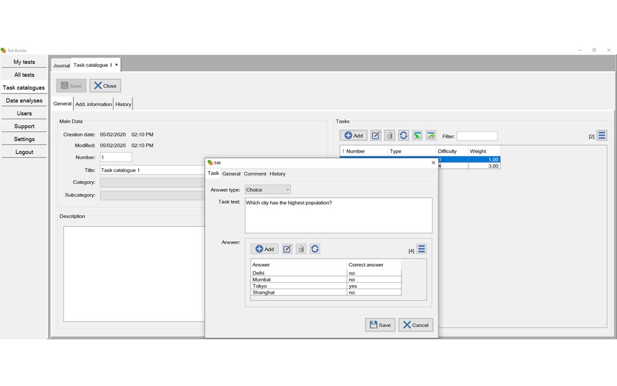The image size is (617, 386).
Task: Open the Comment tab in the Edit dialog
Action: (x=255, y=174)
